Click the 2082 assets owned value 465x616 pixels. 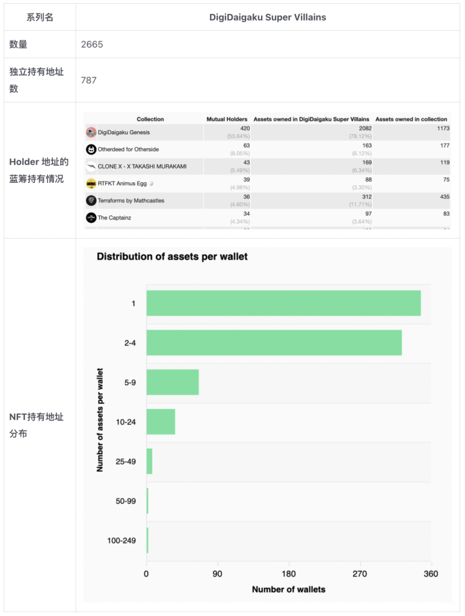coord(365,129)
